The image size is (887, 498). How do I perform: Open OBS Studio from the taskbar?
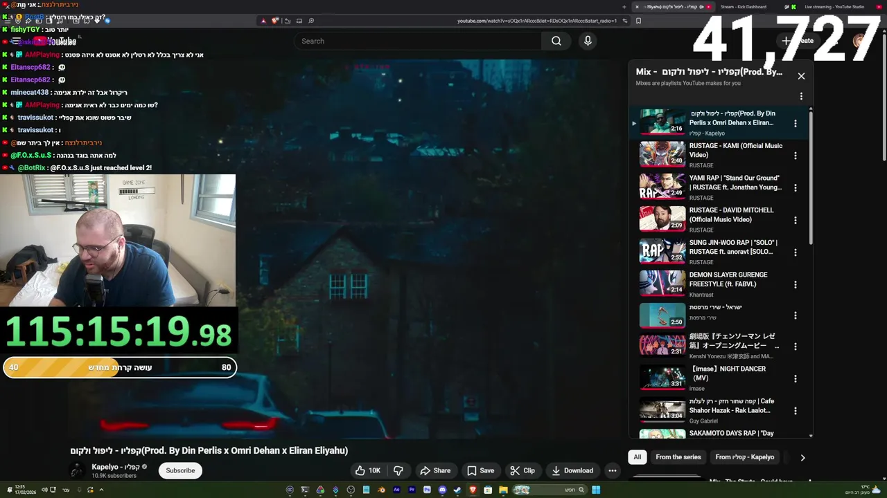[x=351, y=490]
